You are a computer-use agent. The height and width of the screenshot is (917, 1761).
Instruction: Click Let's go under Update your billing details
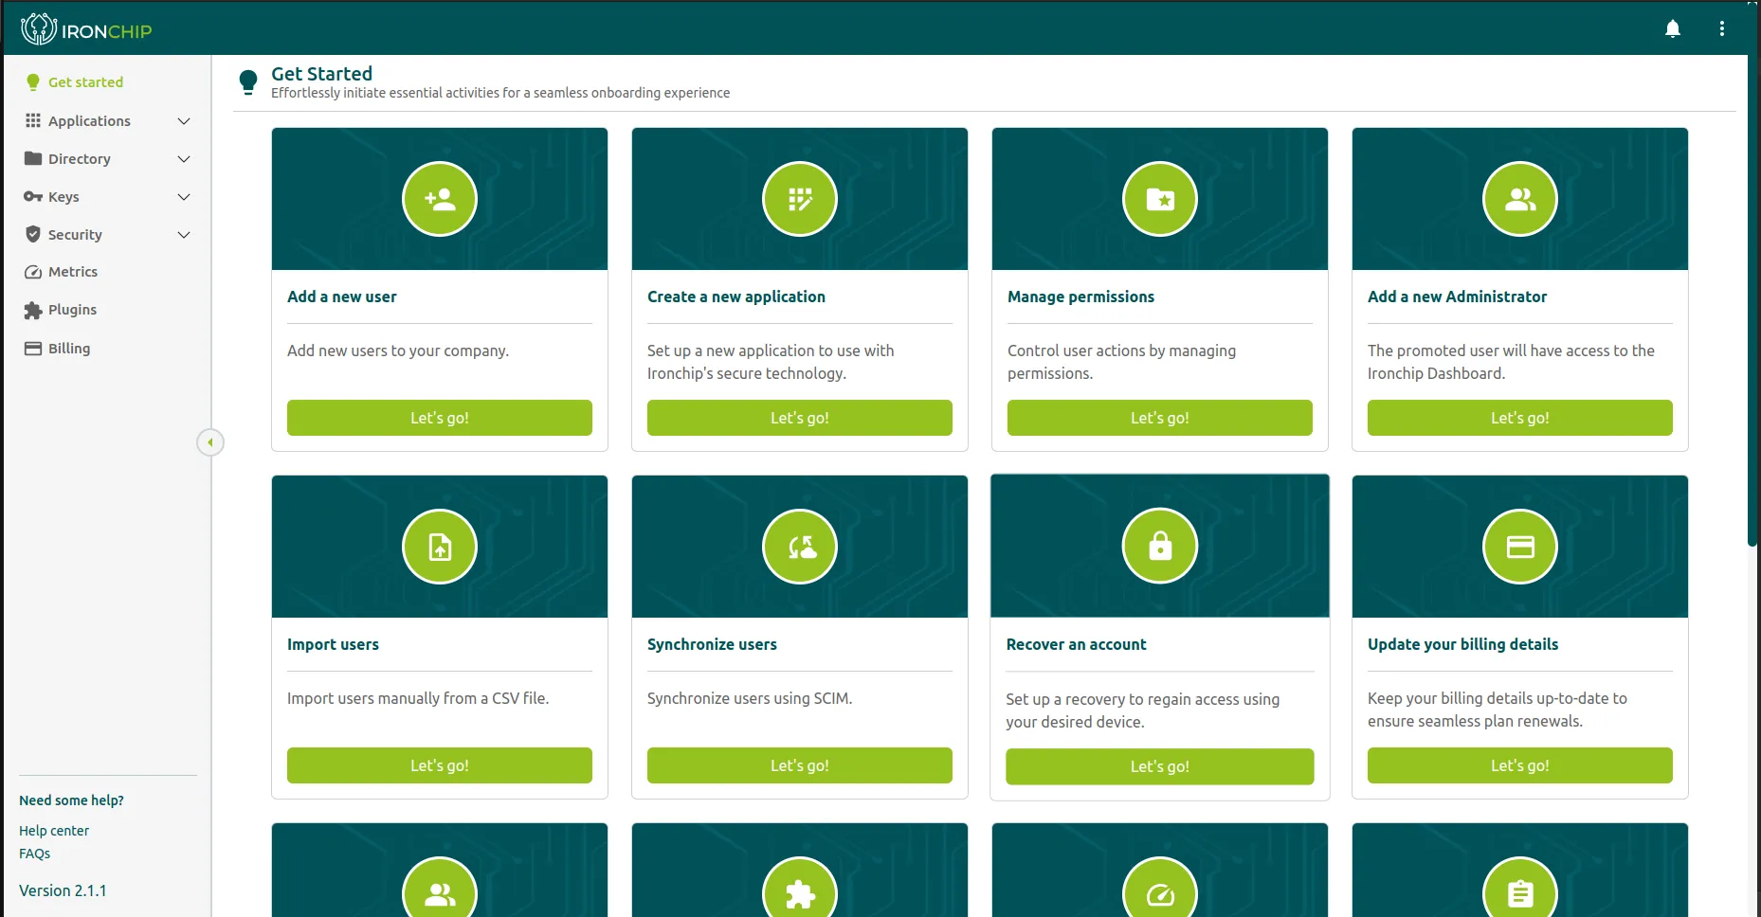tap(1520, 765)
